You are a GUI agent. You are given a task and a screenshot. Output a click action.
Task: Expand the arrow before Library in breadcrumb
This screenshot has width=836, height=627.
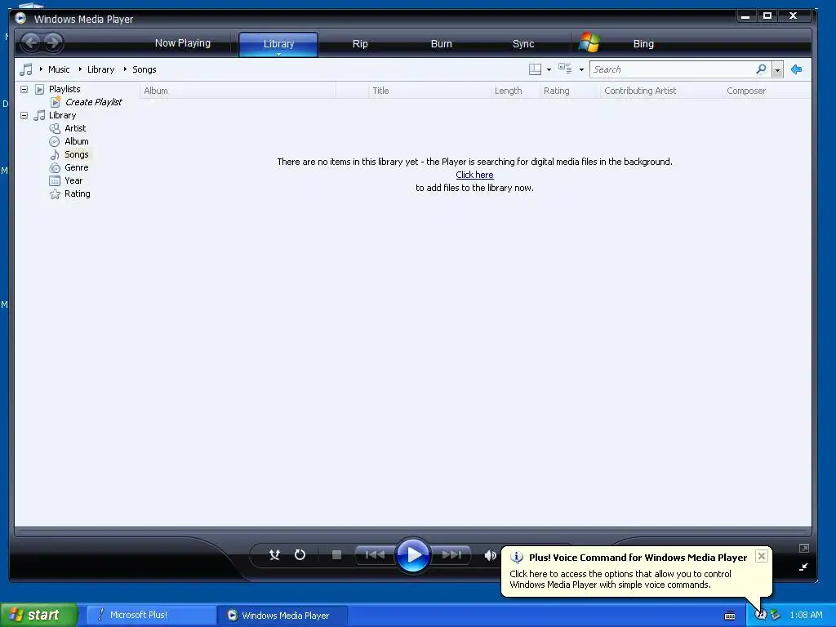80,69
